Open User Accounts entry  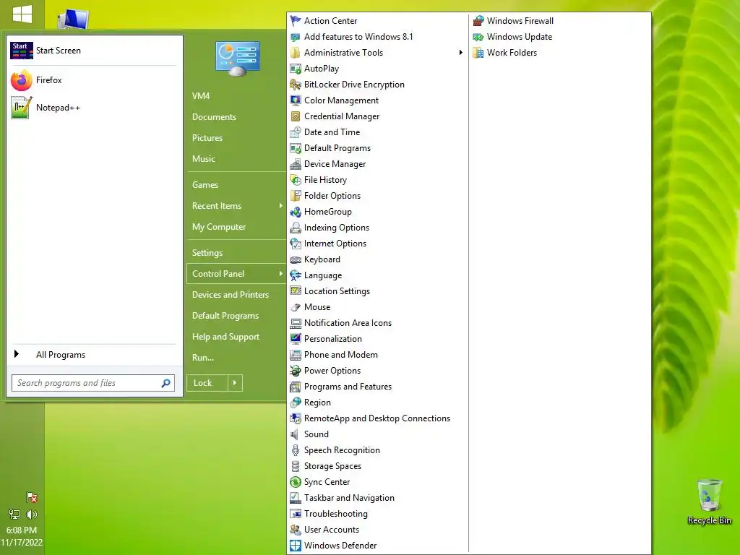pyautogui.click(x=331, y=530)
